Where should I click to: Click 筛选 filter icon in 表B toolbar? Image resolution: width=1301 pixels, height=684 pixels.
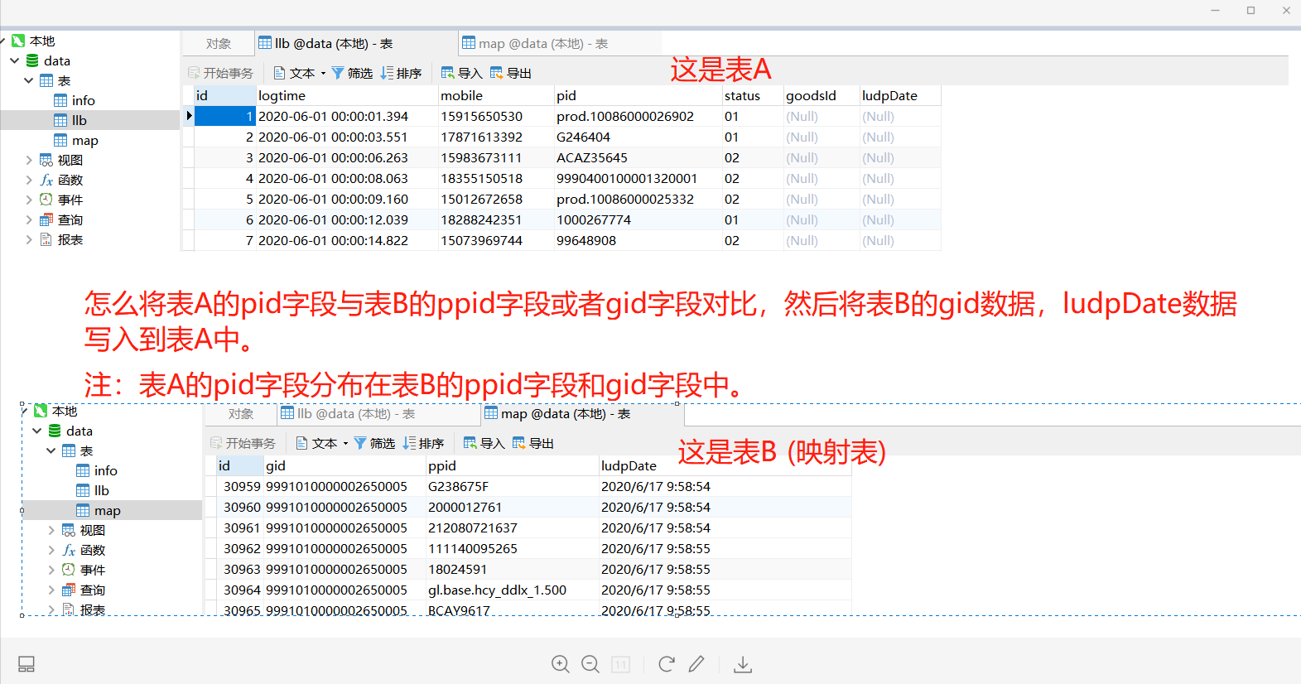[360, 443]
